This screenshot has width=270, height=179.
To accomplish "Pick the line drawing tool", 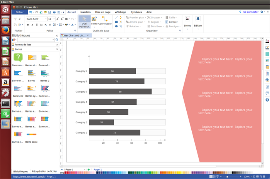I will point(116,18).
